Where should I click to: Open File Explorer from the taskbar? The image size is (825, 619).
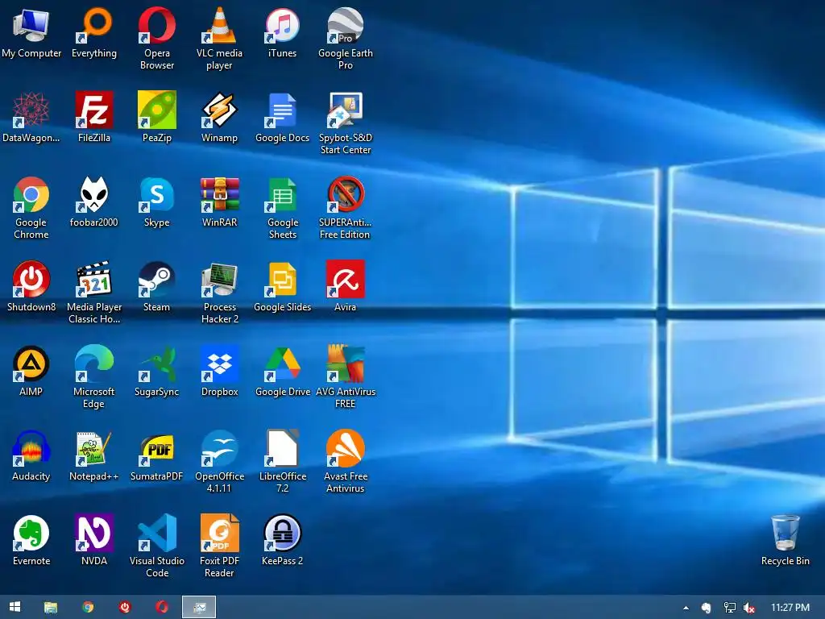[51, 607]
